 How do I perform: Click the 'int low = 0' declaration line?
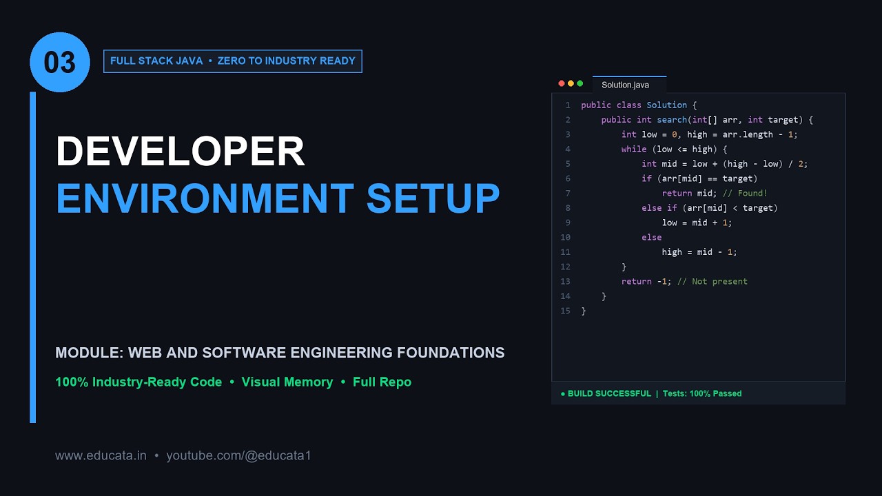point(709,134)
